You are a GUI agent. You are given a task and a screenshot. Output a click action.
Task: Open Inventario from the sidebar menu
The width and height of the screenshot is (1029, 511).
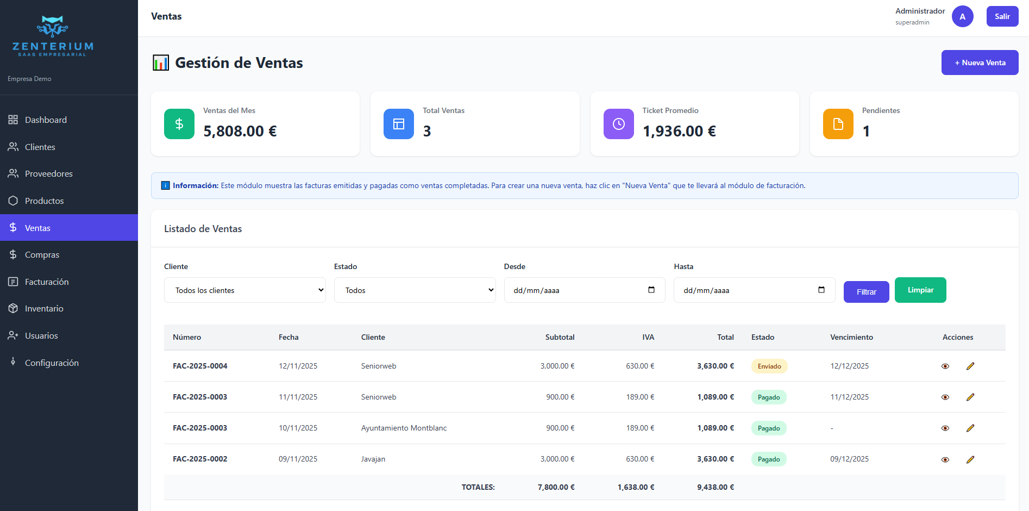point(44,308)
